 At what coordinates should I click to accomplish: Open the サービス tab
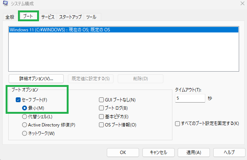pos(48,17)
